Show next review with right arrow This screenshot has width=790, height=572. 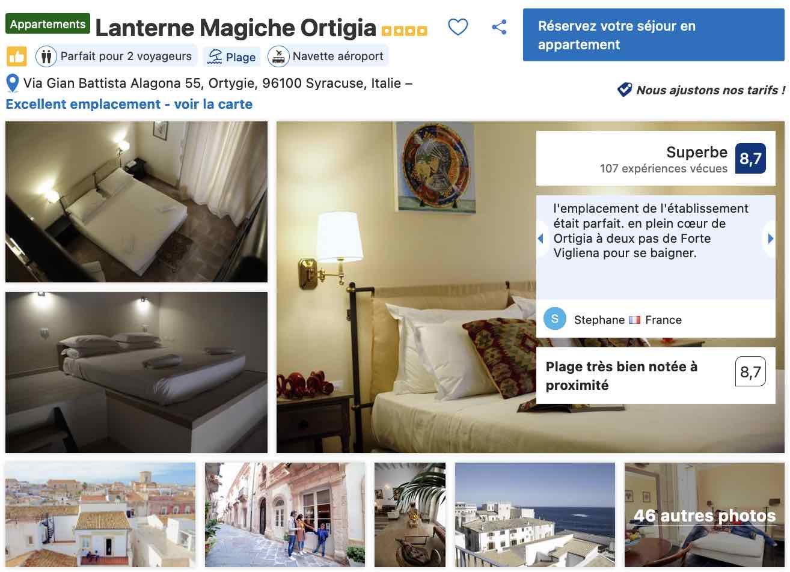pos(770,239)
